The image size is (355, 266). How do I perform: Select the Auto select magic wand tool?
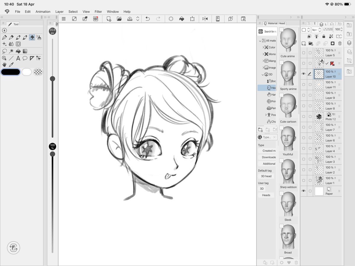(x=11, y=51)
